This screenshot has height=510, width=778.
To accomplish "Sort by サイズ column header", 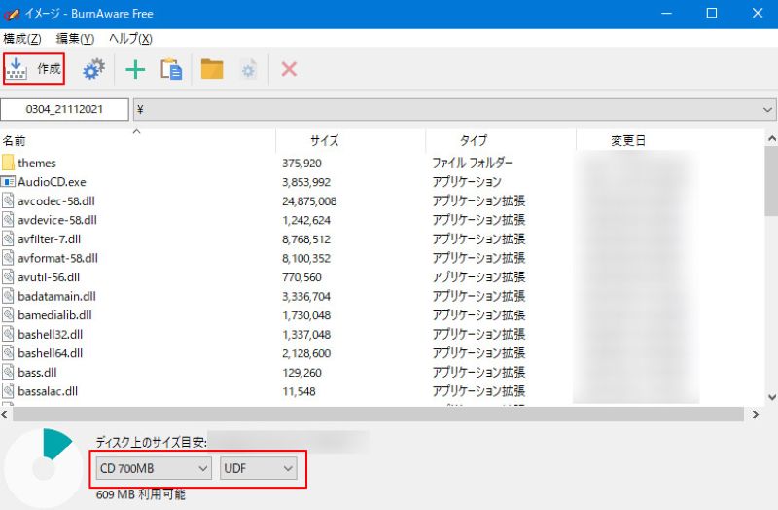I will [x=350, y=140].
